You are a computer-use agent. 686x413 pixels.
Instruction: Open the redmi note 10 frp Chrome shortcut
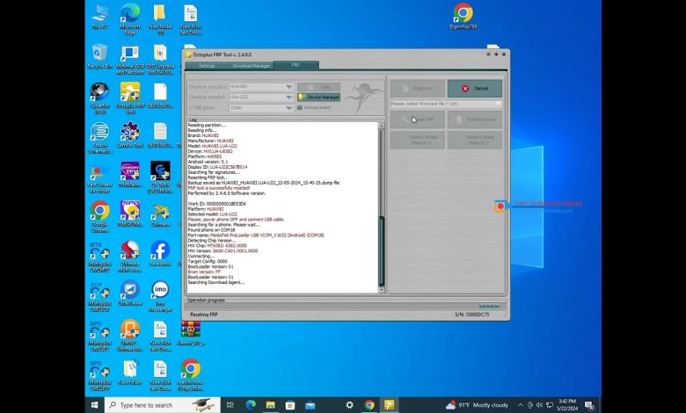(191, 375)
